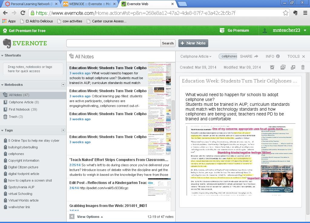Click the All Notes header icon
Screen dimensions: 310x223
coord(71,56)
